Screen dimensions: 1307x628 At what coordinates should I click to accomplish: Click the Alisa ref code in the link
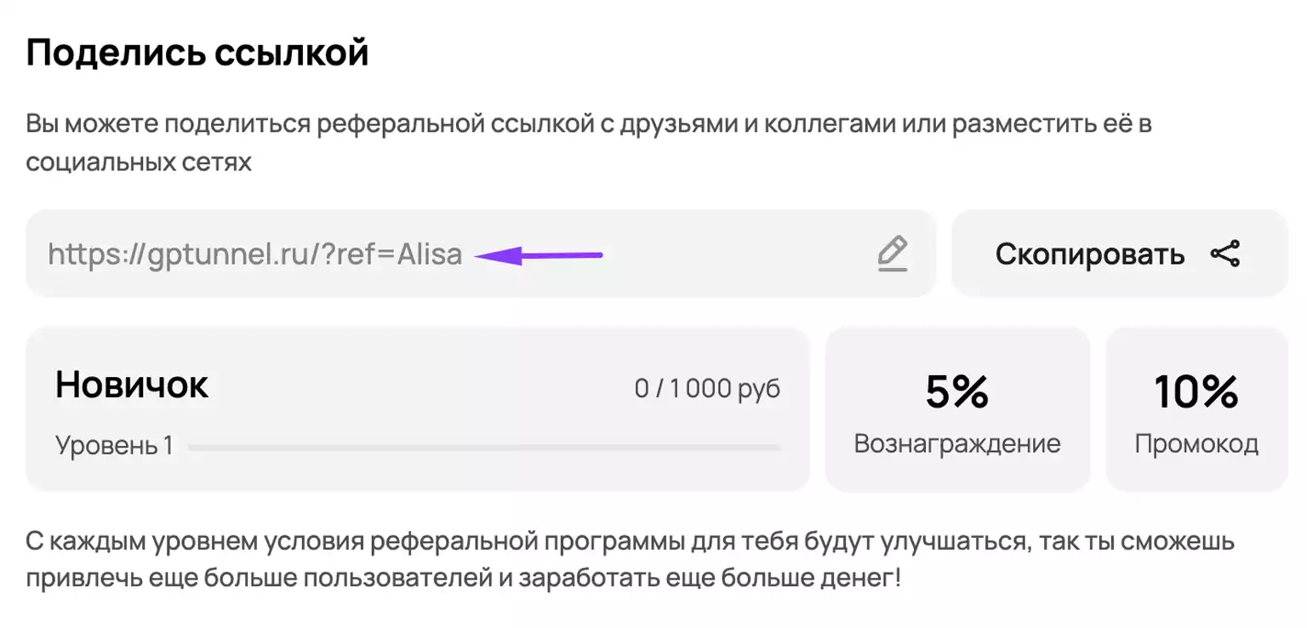[x=430, y=254]
